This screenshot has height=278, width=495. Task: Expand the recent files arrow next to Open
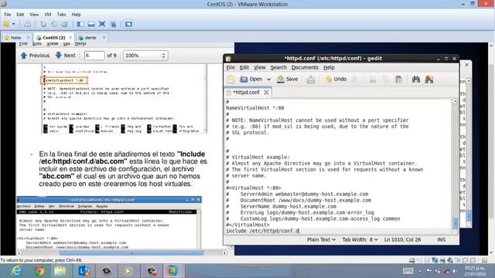(268, 79)
